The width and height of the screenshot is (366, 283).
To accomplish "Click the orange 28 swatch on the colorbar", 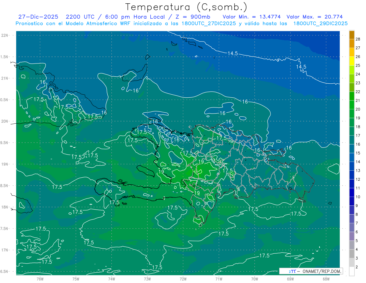I will point(352,35).
